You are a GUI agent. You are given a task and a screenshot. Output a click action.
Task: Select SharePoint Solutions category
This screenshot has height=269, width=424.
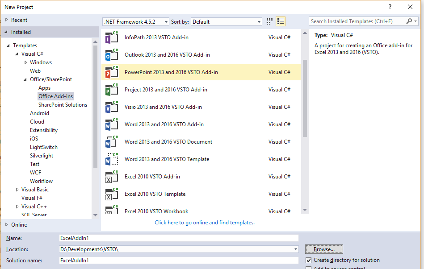[63, 105]
